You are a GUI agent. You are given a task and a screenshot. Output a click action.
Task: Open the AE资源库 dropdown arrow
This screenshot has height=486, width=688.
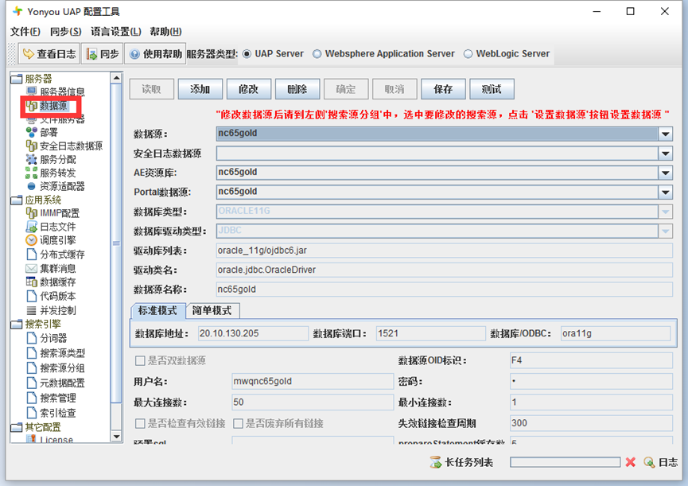click(x=665, y=173)
